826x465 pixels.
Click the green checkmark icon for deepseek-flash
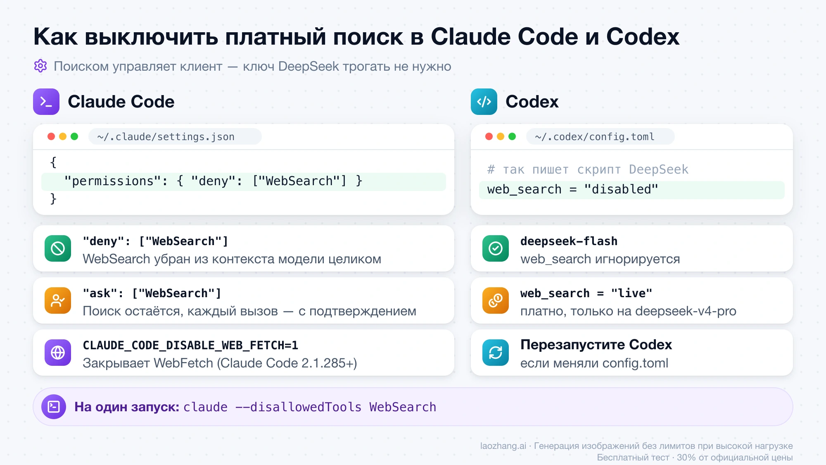tap(496, 248)
